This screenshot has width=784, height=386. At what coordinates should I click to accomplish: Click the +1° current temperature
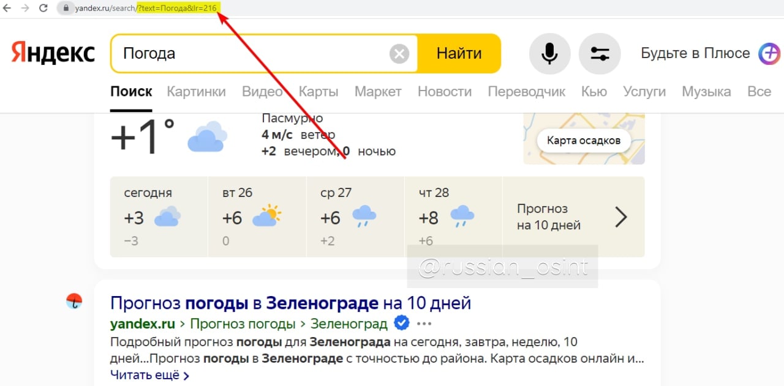coord(143,136)
